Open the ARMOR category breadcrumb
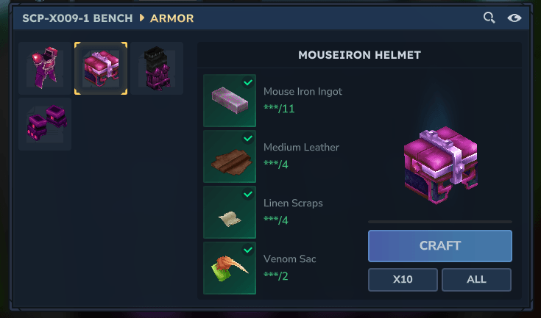The height and width of the screenshot is (318, 541). click(x=172, y=18)
